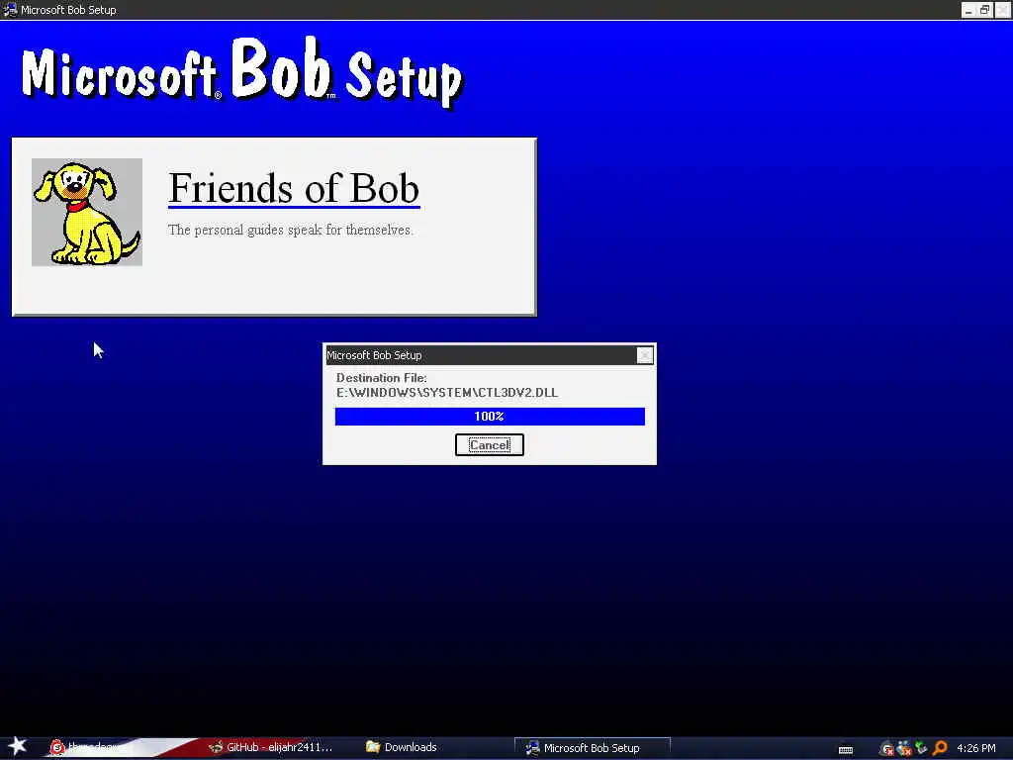Click the Friends of Bob heading
This screenshot has width=1013, height=760.
(x=294, y=188)
